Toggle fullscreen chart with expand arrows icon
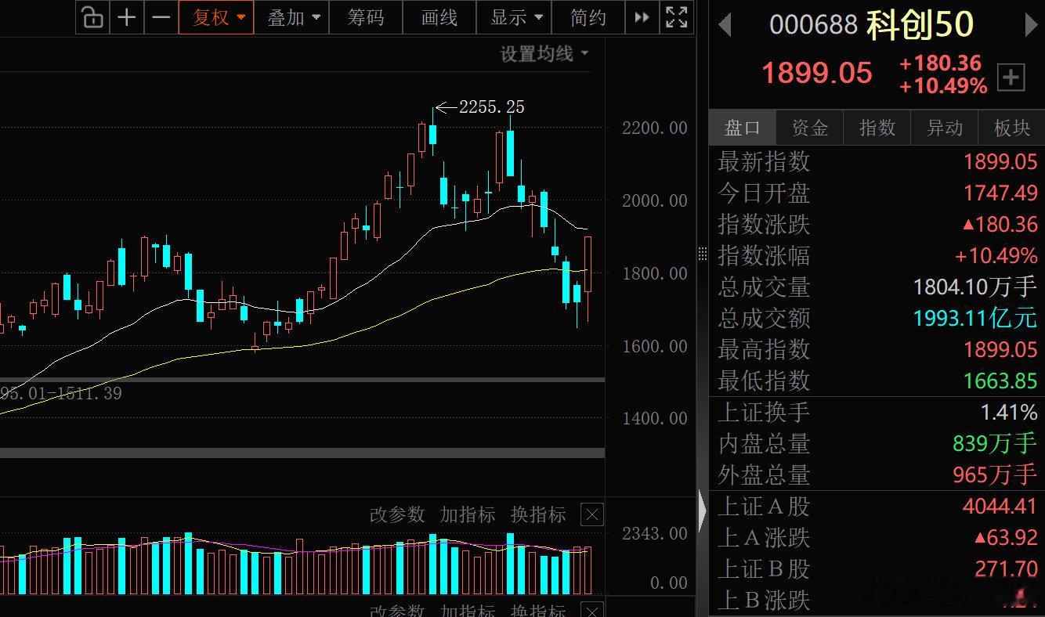 (676, 17)
